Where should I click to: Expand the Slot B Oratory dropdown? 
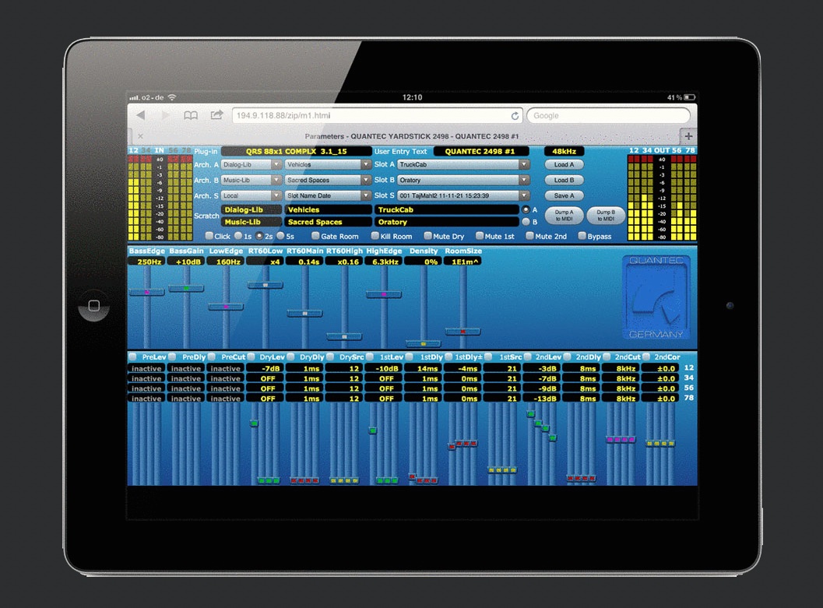[x=463, y=181]
